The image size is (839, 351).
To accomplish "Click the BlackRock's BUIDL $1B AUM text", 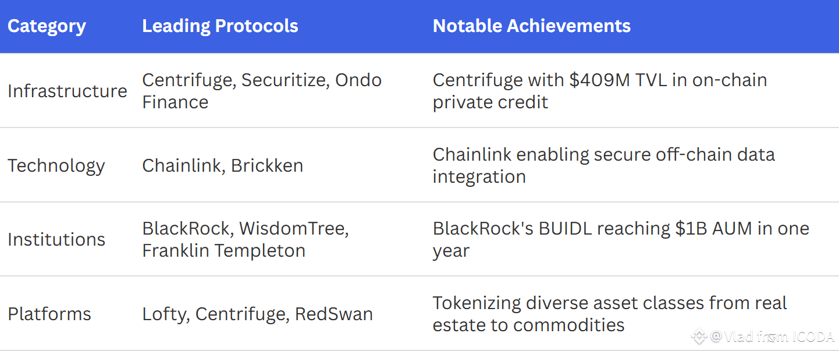I will (621, 239).
